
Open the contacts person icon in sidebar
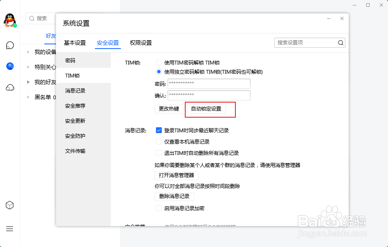coord(10,66)
